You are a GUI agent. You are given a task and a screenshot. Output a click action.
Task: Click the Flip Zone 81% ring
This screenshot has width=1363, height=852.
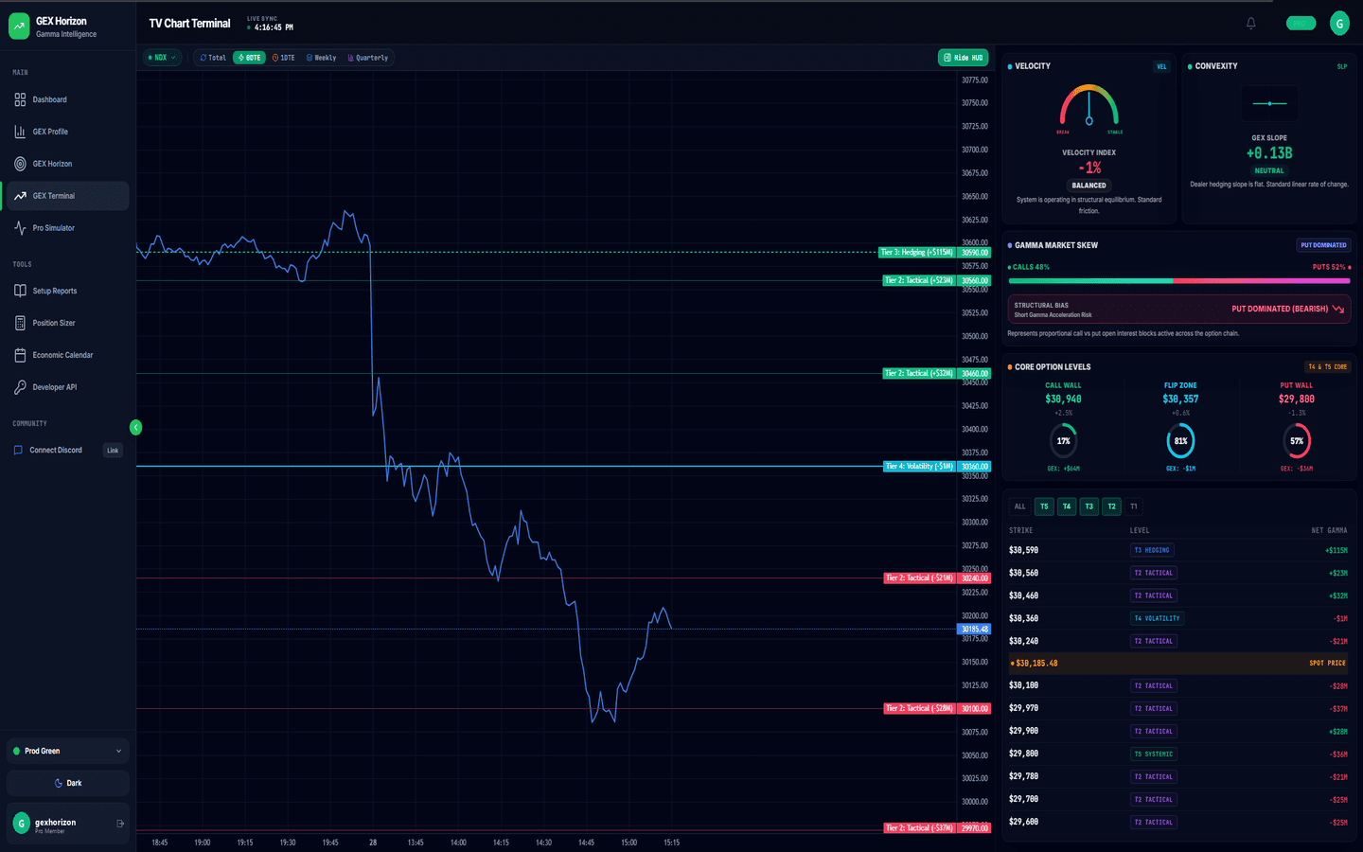coord(1180,441)
